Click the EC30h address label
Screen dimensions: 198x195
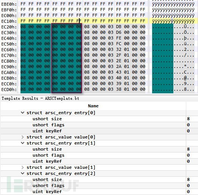click(x=9, y=33)
